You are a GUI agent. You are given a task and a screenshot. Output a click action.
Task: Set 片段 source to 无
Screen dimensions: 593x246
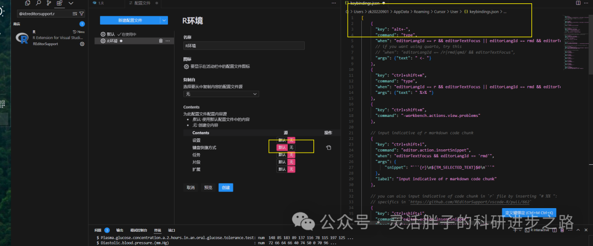click(291, 162)
